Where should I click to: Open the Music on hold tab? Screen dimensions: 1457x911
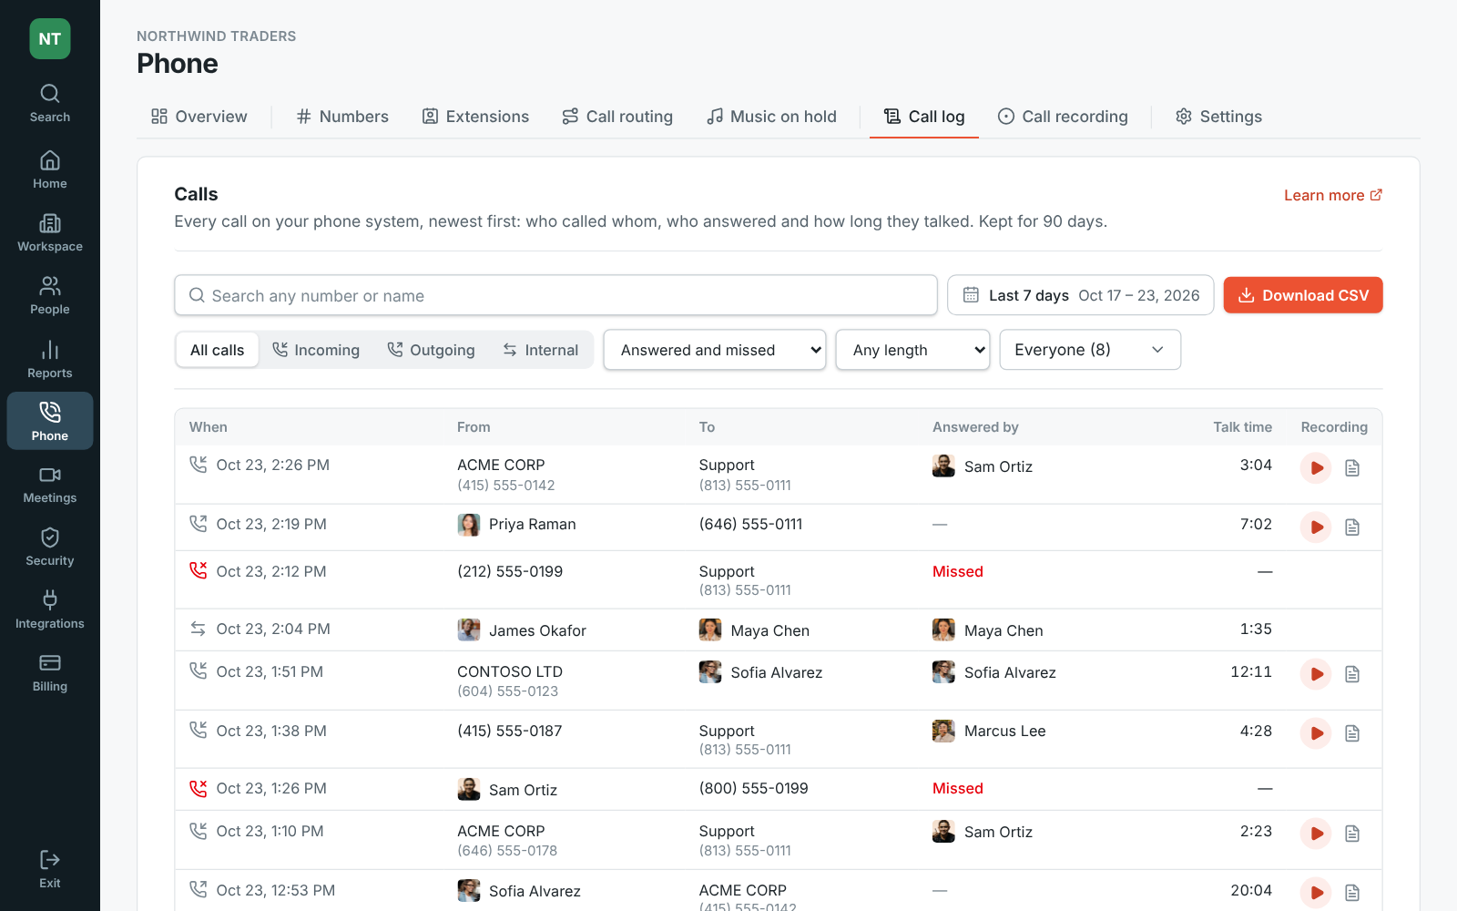tap(771, 117)
